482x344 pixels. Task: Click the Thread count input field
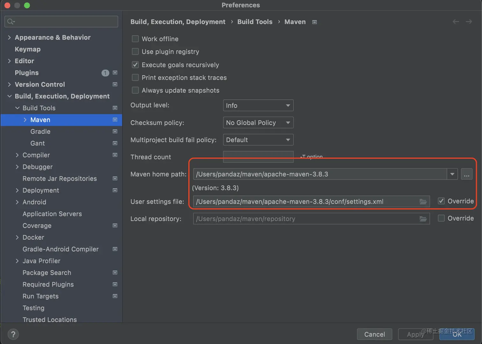(x=258, y=157)
